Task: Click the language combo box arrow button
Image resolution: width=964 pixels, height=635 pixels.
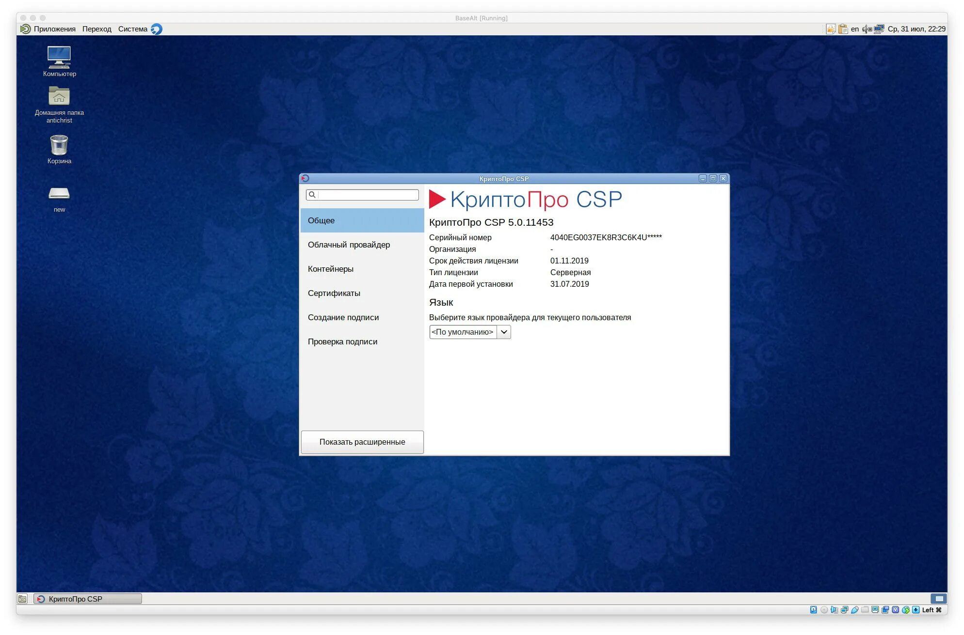Action: pos(504,332)
